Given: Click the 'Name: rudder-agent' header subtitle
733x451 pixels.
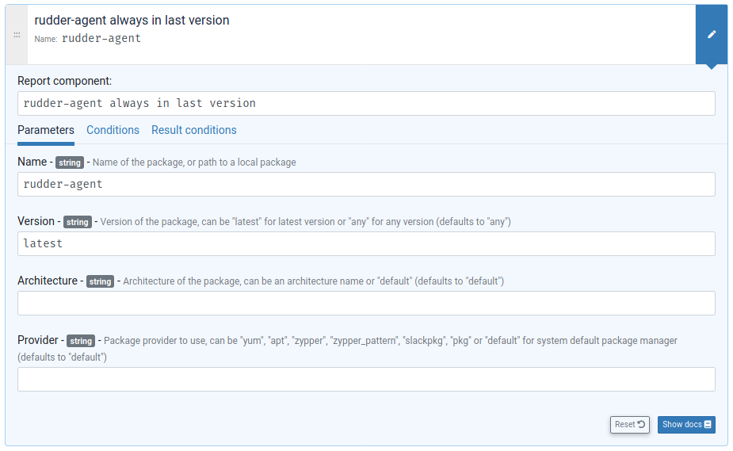Looking at the screenshot, I should tap(87, 38).
